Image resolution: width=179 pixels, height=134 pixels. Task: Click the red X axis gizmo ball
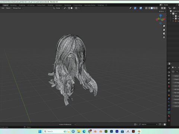[164, 19]
